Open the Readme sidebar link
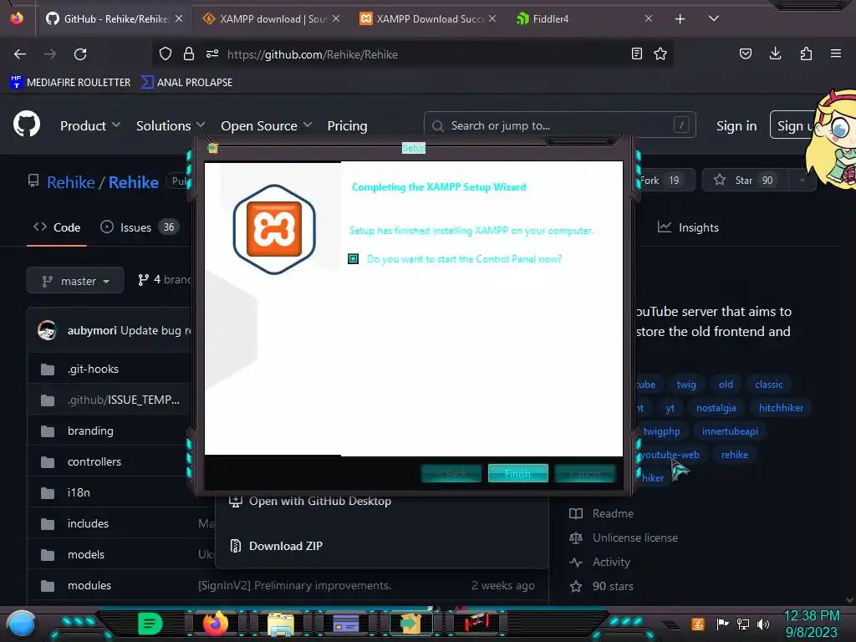 coord(613,514)
